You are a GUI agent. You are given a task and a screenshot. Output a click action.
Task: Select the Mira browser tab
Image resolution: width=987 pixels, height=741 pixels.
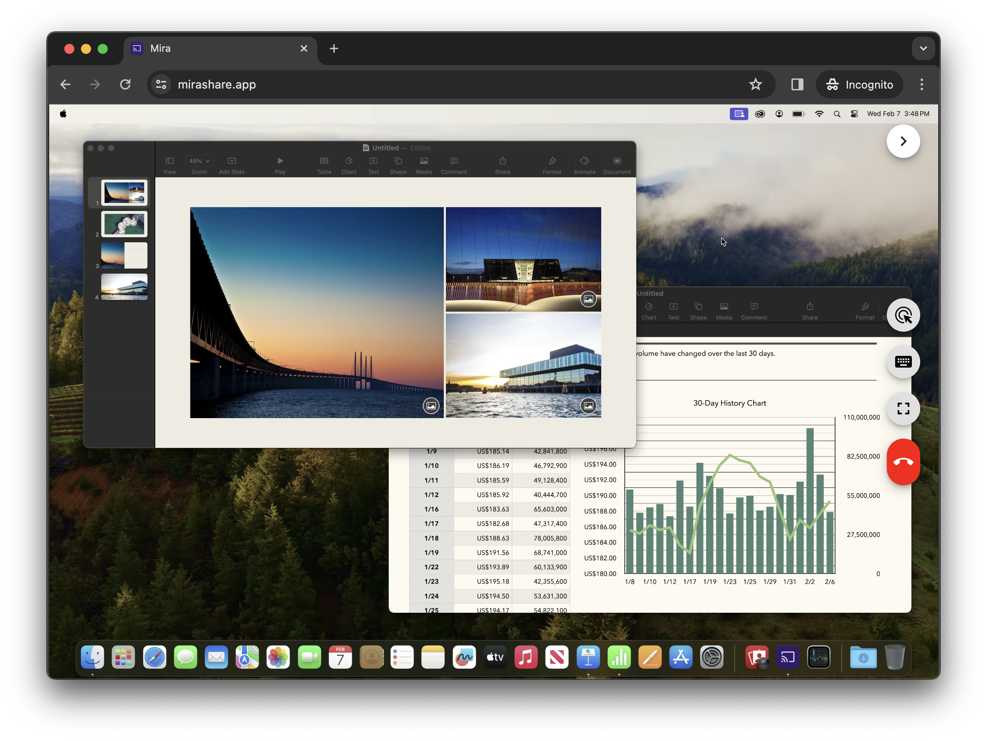tap(220, 48)
